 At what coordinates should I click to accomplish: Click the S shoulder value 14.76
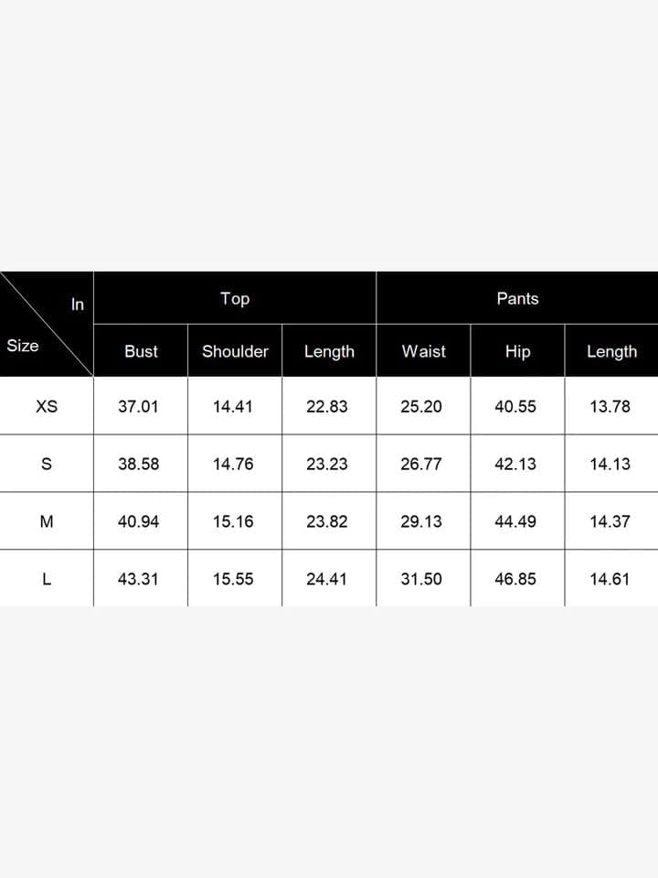tap(233, 464)
